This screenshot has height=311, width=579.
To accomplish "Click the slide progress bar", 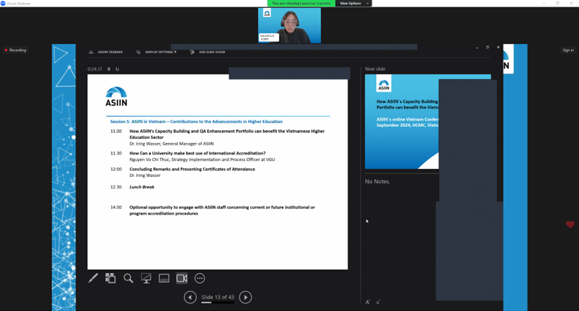I will pos(218,303).
